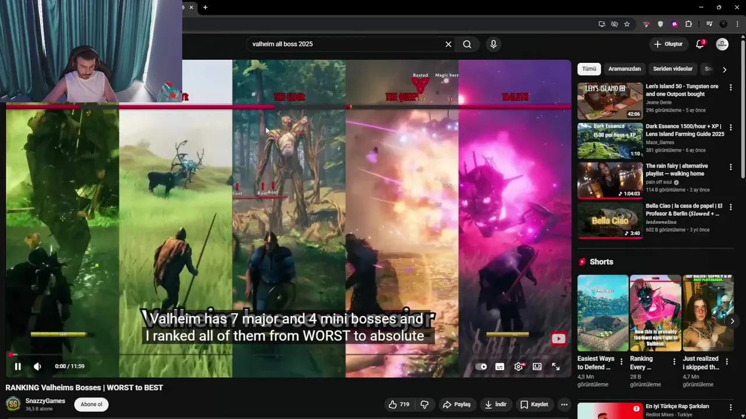Open Easiest Ways to Defend short

pos(603,313)
